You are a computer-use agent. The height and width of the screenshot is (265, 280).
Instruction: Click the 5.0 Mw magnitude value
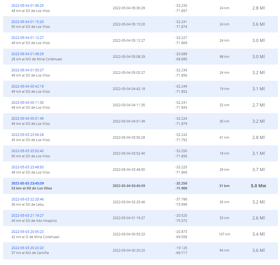258,186
